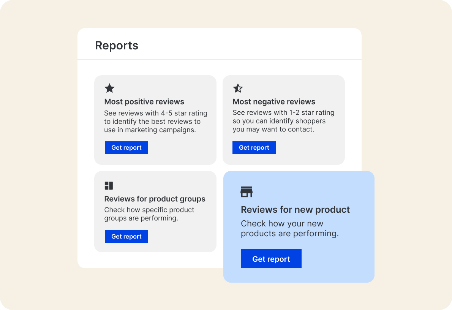Viewport: 452px width, 310px height.
Task: Click the 1-2 star rating description text
Action: click(x=283, y=121)
